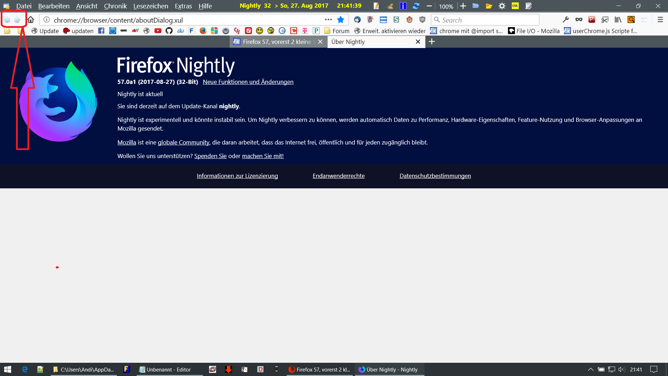Click the Home button in navigation bar

pyautogui.click(x=31, y=20)
